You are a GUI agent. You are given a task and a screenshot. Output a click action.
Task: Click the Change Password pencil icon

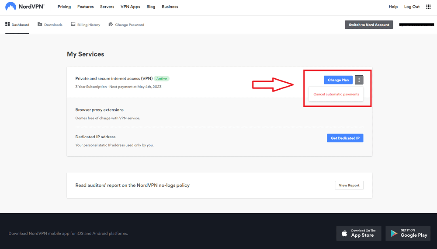111,24
